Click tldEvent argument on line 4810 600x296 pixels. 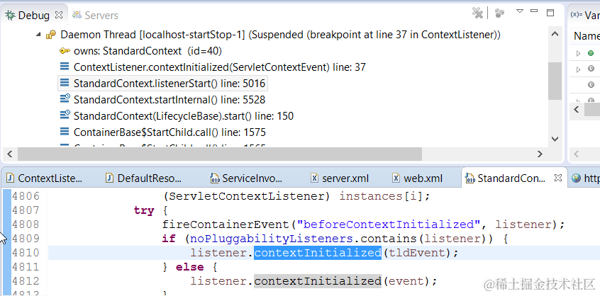(416, 253)
